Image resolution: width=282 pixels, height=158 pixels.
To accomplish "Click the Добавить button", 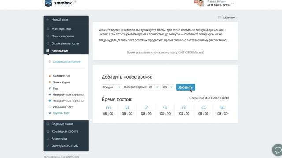I will [x=186, y=87].
